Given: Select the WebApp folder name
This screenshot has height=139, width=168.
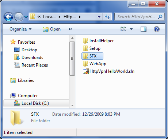Looking at the screenshot, I should click(x=98, y=64).
